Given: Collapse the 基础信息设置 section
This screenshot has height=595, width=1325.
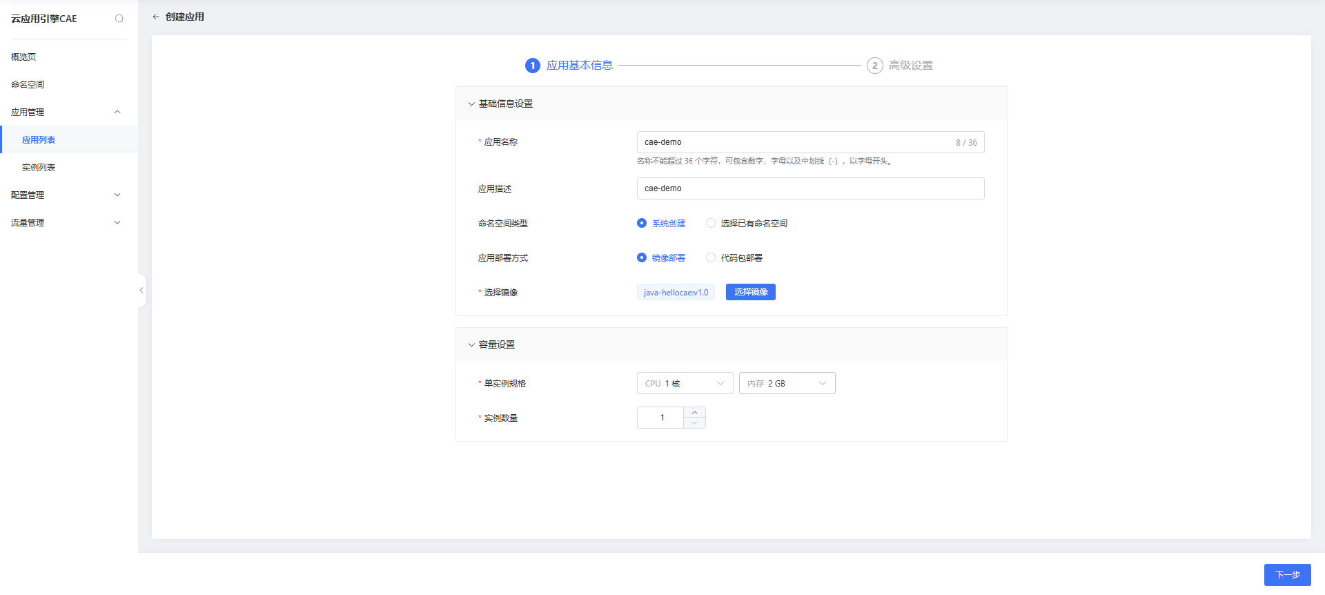Looking at the screenshot, I should [472, 104].
